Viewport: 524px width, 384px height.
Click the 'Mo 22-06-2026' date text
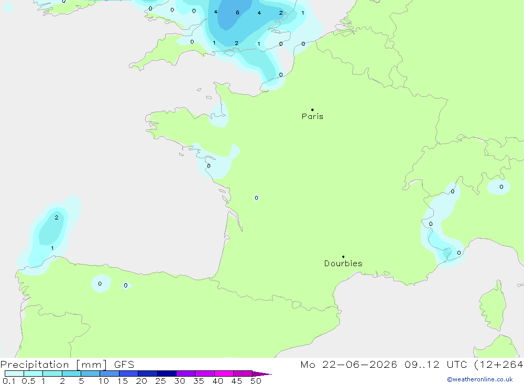tap(348, 365)
